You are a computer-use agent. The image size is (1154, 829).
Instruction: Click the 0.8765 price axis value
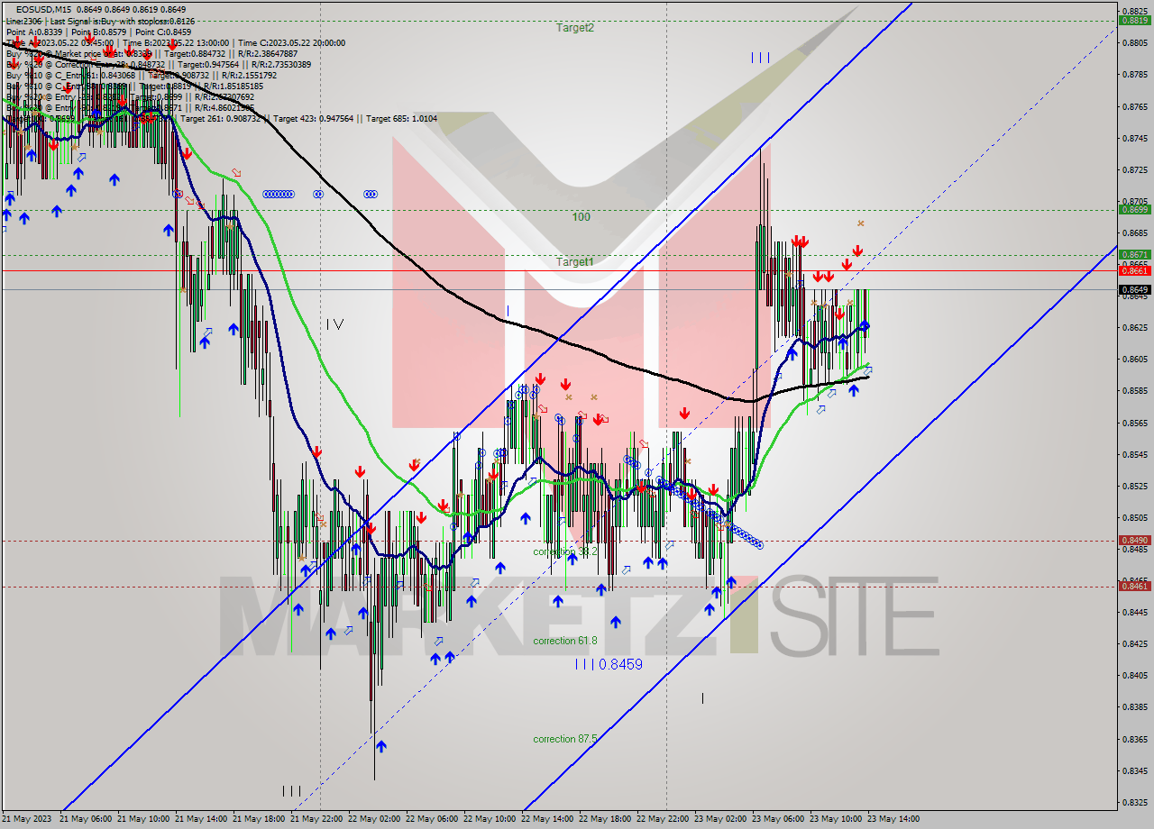1133,106
